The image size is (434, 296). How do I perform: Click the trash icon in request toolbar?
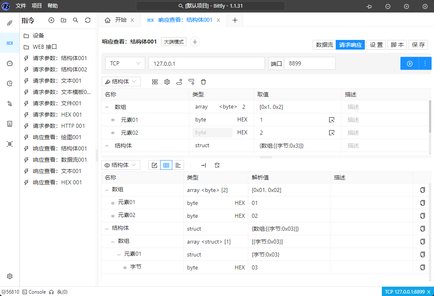(x=203, y=82)
